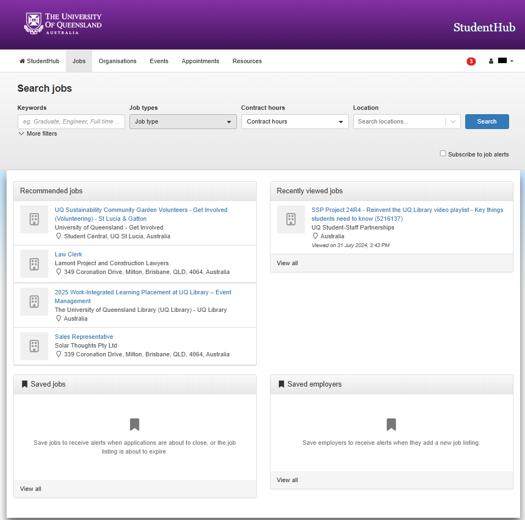
Task: Click View all under Recently viewed jobs
Action: 287,263
